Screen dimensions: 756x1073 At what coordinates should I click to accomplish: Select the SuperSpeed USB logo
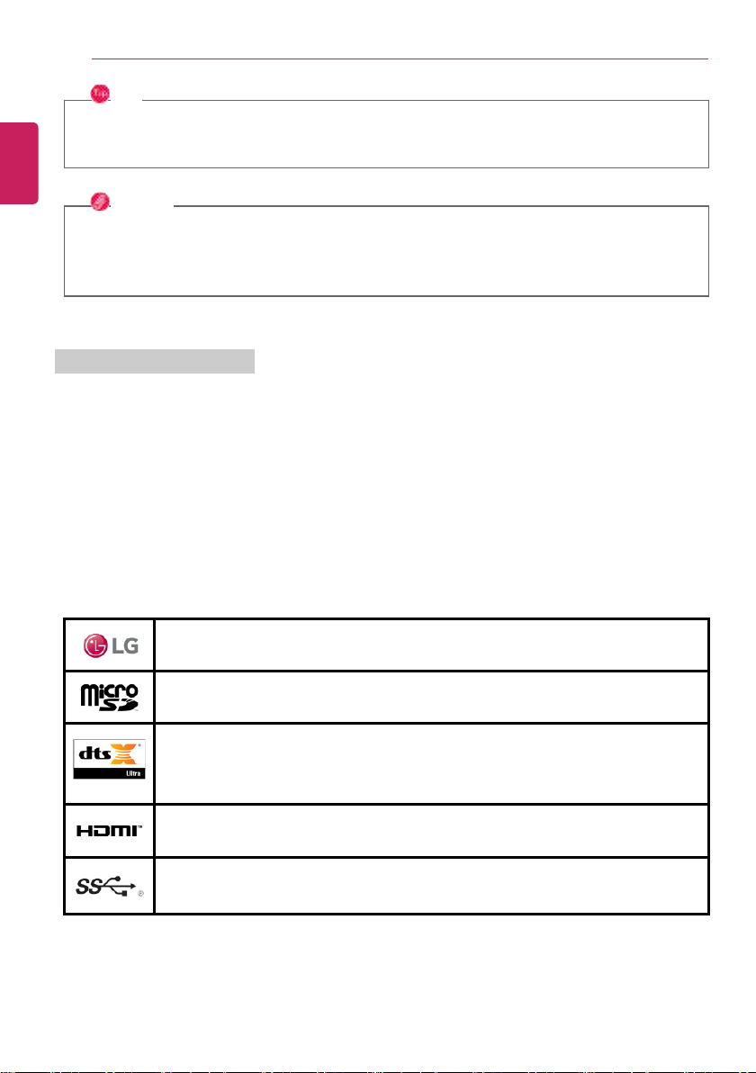click(x=110, y=886)
